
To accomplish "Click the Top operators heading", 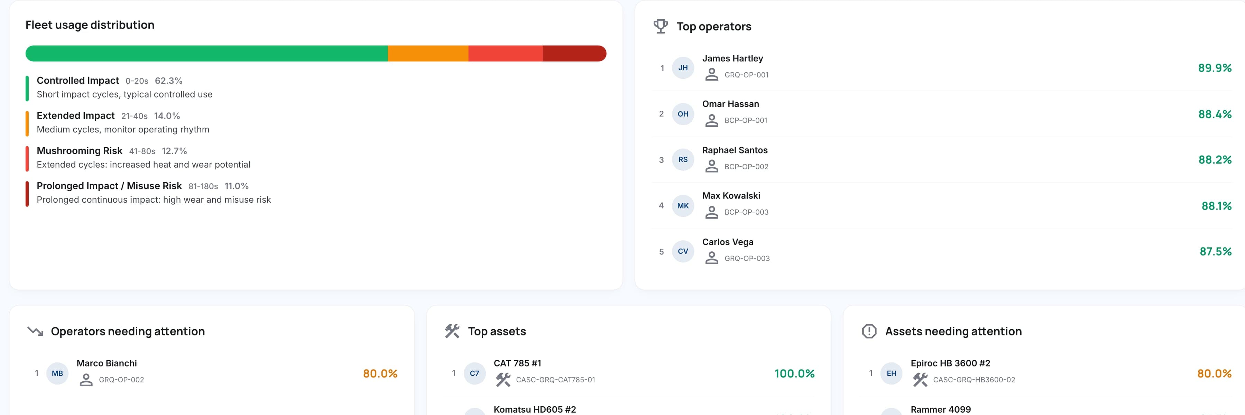I will click(714, 27).
